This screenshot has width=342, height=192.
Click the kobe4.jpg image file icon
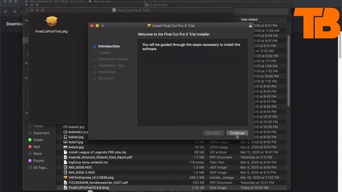coord(65,147)
